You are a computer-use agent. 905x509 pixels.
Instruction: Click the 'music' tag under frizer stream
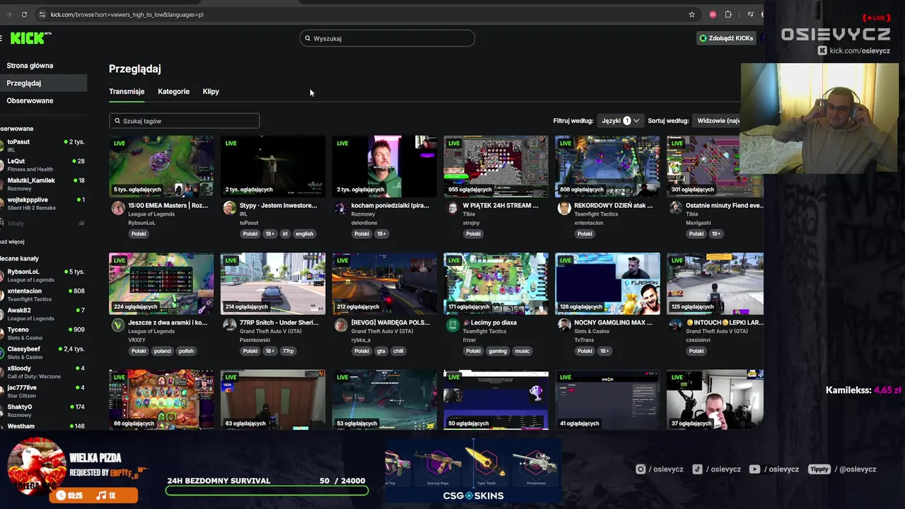[x=522, y=351]
